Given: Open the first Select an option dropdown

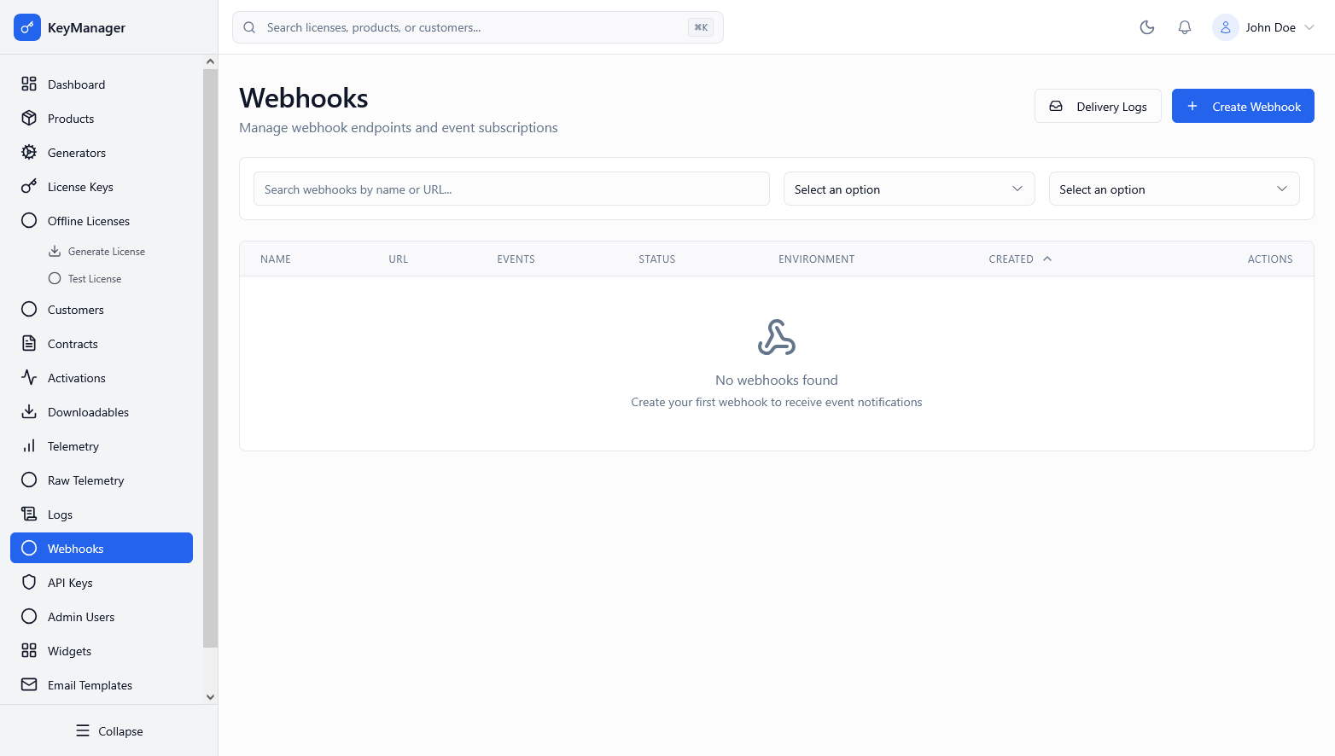Looking at the screenshot, I should 907,189.
